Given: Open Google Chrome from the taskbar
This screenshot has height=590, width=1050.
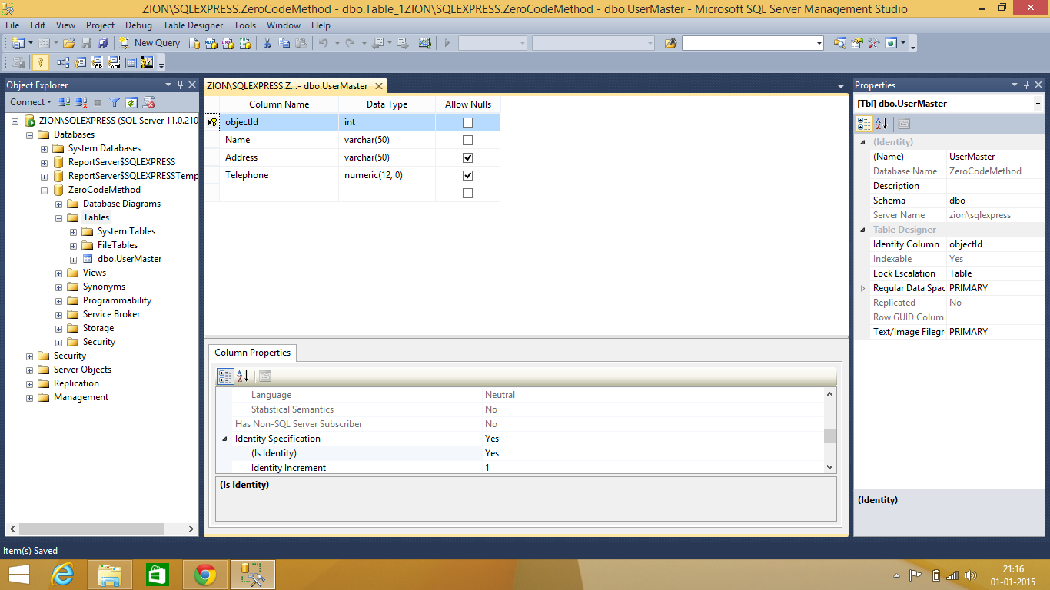Looking at the screenshot, I should 204,575.
